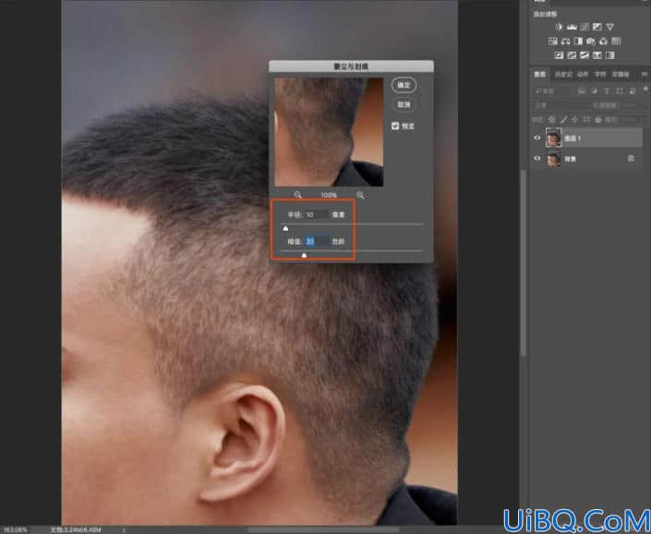651x534 pixels.
Task: Add a Selective Color adjustment layer
Action: [x=597, y=55]
